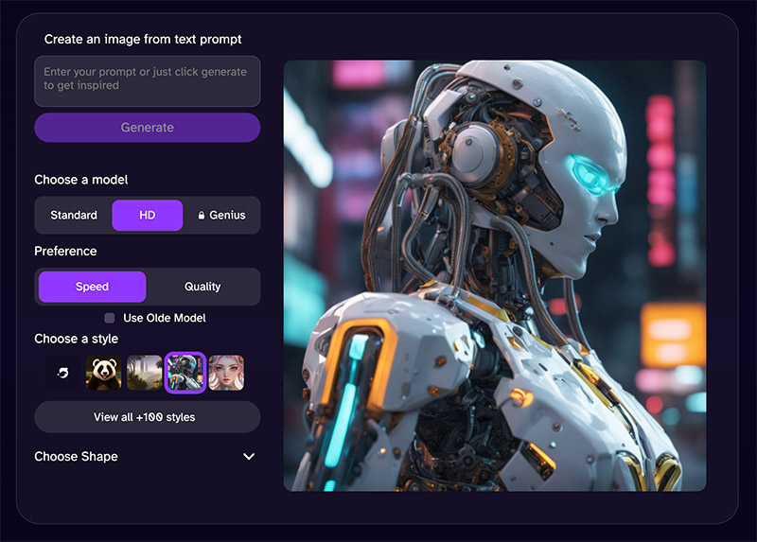
Task: Click the lock icon beside Genius
Action: [202, 216]
